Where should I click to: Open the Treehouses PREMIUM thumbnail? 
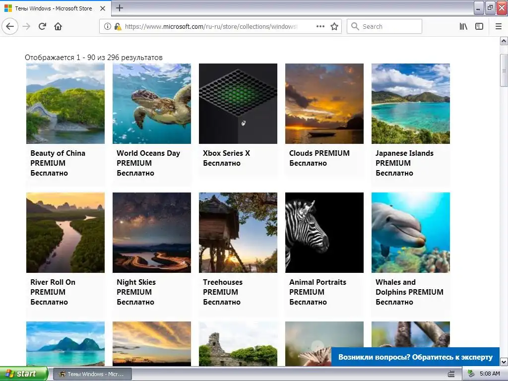(x=238, y=233)
